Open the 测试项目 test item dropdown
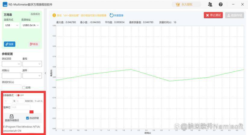This screenshot has width=248, height=135. 11,64
